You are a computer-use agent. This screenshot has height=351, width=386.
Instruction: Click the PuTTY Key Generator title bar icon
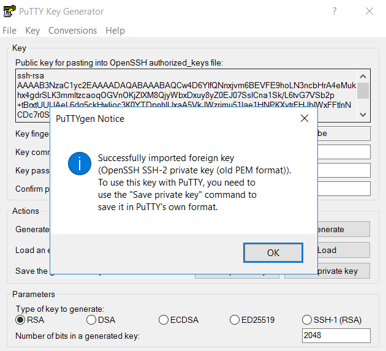pyautogui.click(x=10, y=12)
